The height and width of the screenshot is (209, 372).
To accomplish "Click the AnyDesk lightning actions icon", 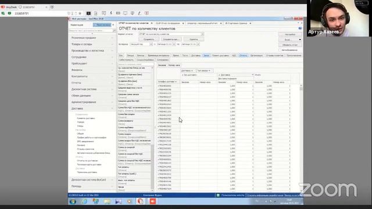I will tap(111, 13).
